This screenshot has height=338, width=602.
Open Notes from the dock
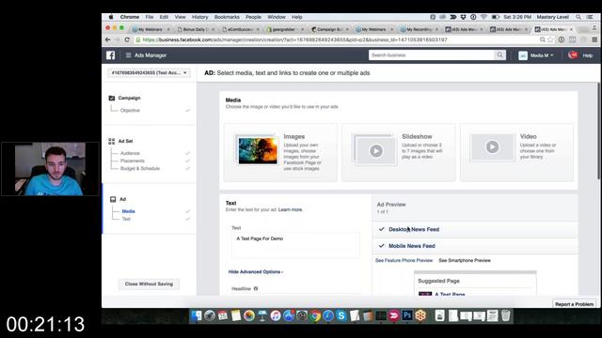(x=236, y=315)
